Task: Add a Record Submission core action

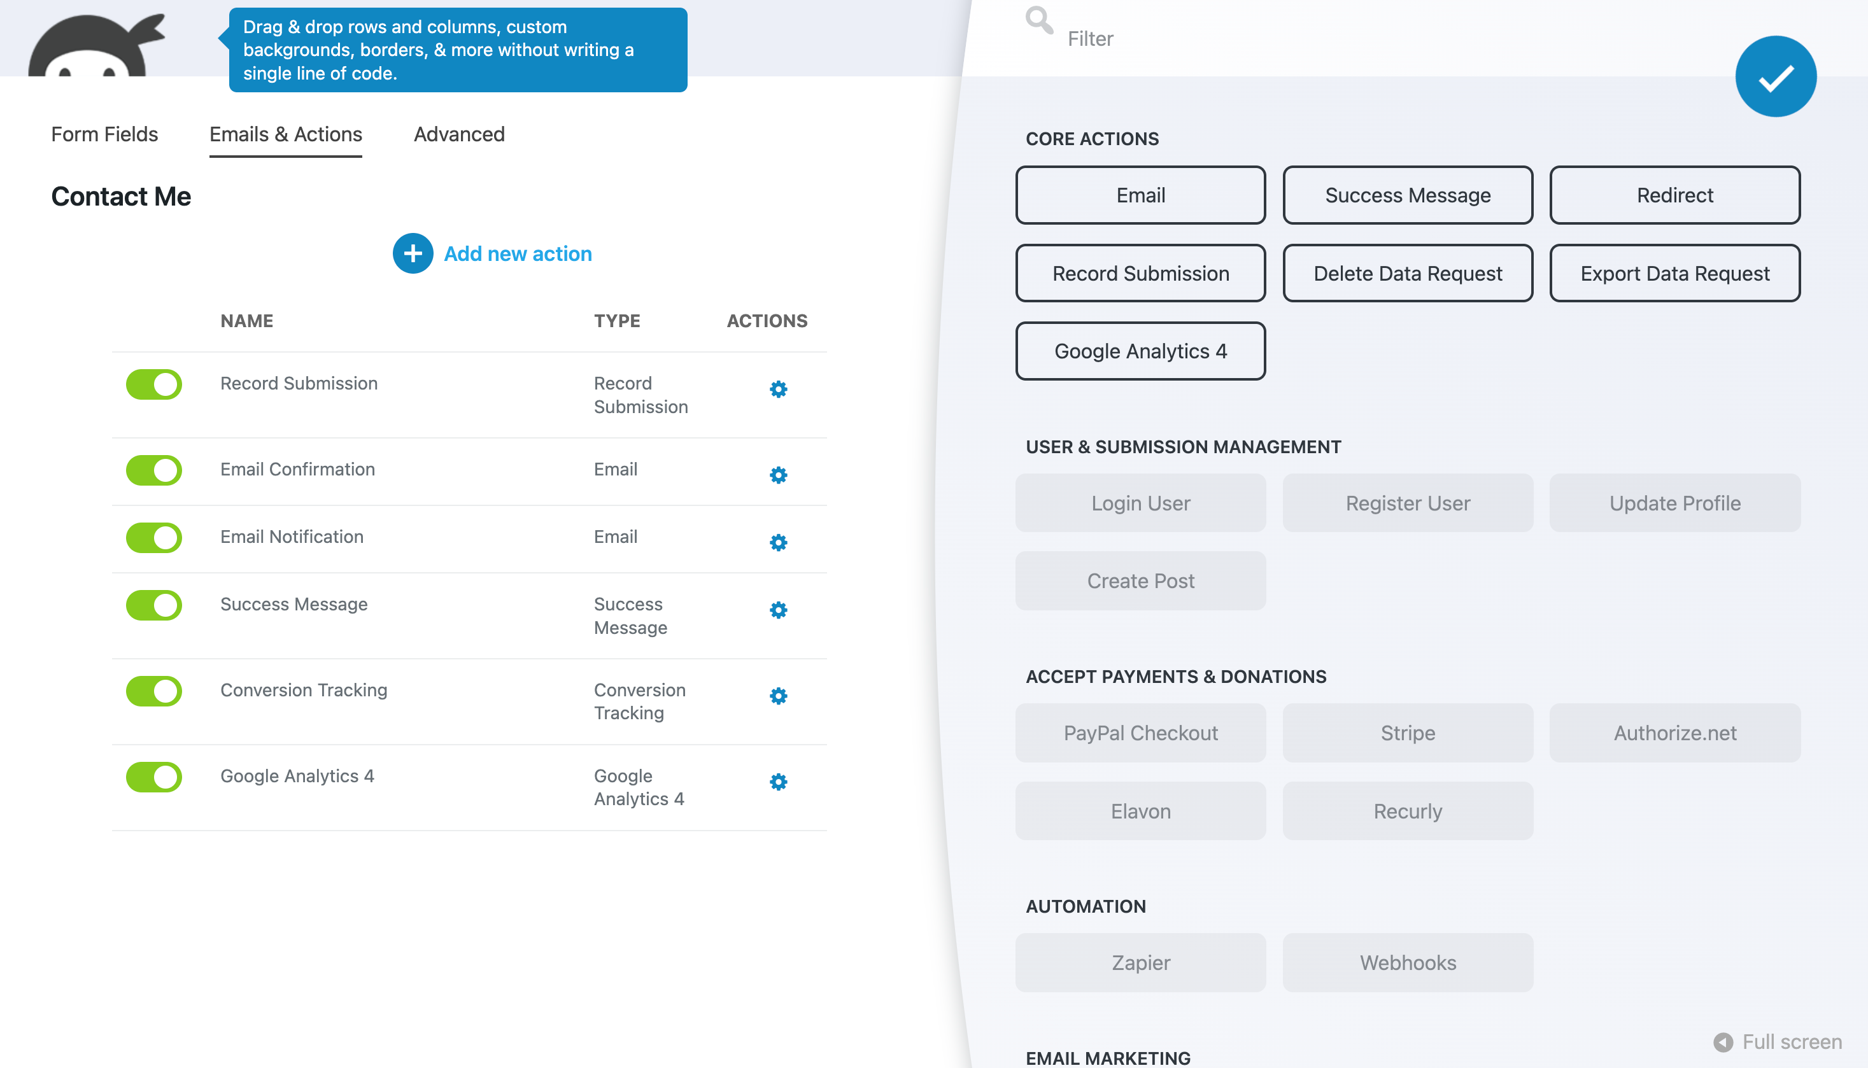Action: [x=1140, y=274]
